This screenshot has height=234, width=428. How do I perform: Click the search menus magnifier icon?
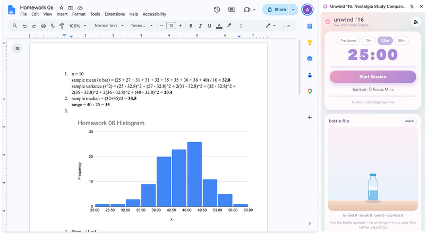(15, 25)
